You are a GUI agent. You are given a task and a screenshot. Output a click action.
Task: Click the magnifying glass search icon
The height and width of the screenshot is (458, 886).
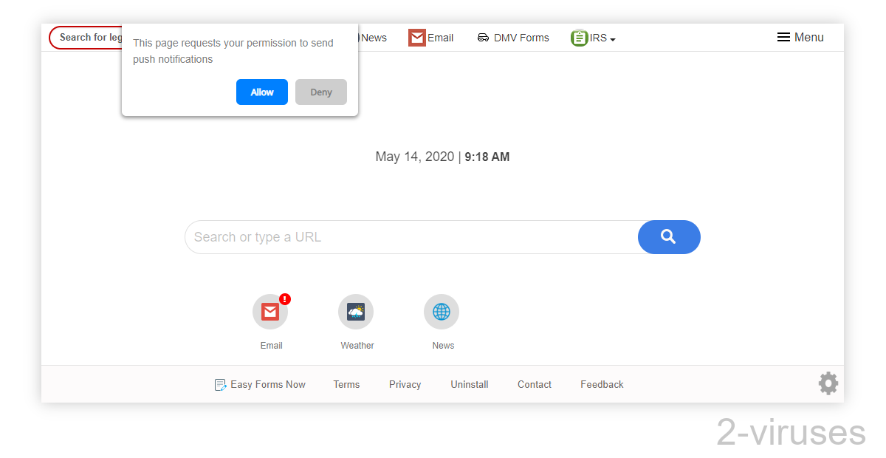point(668,237)
